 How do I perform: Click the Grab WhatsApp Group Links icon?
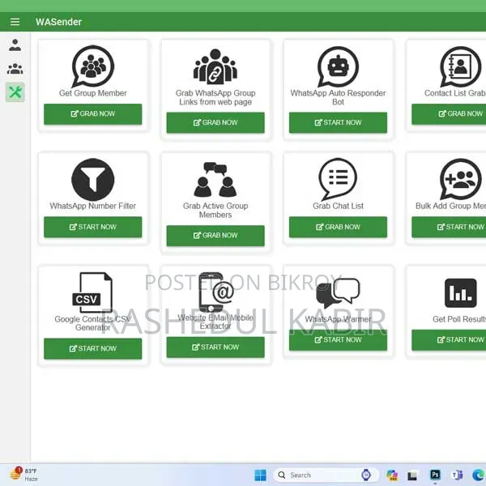click(215, 66)
